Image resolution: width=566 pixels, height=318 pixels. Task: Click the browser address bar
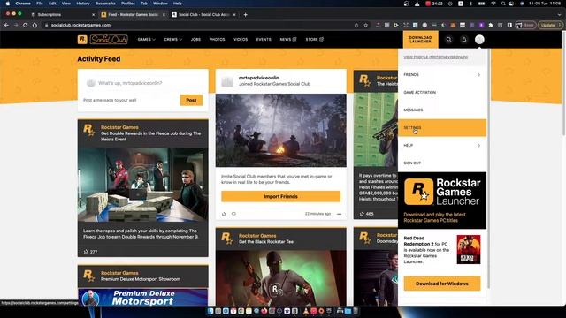pos(198,25)
